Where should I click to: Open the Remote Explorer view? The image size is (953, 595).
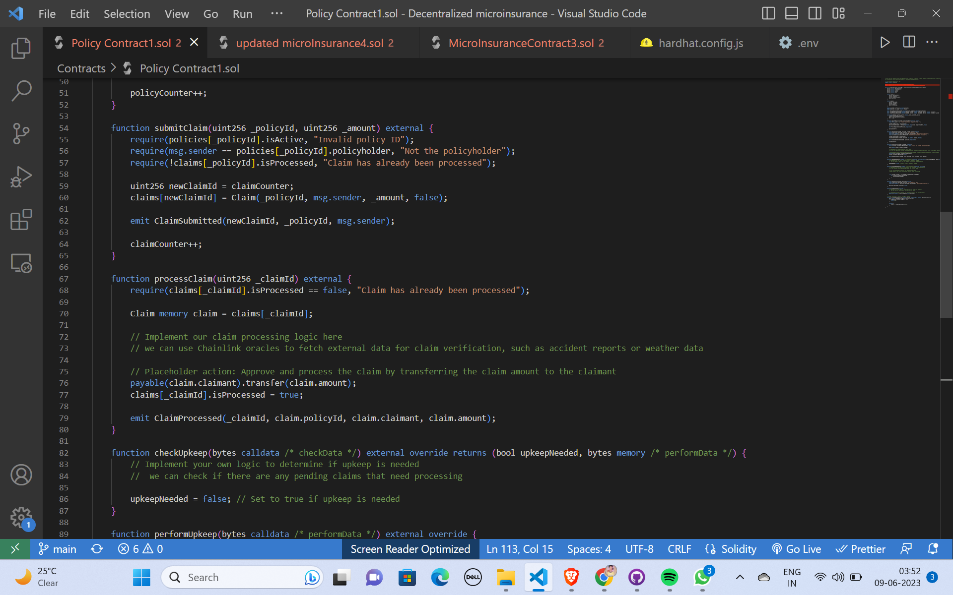tap(21, 263)
